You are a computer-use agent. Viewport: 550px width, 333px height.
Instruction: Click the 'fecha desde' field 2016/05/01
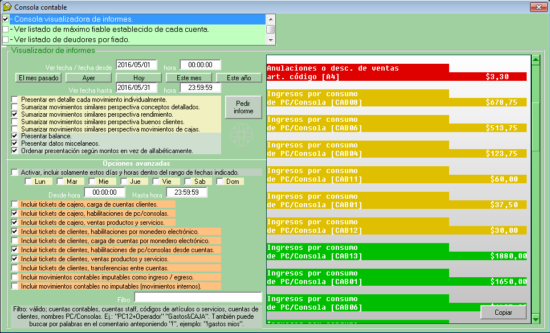(136, 65)
